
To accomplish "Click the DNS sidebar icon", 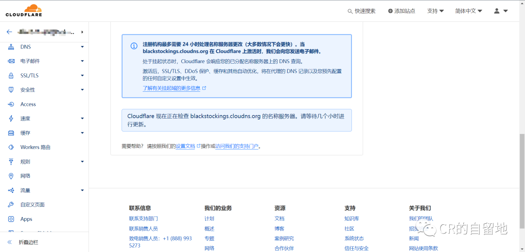I will click(11, 47).
